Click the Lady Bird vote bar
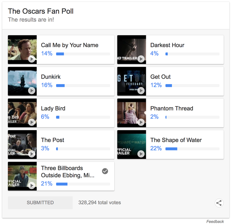 (83, 117)
